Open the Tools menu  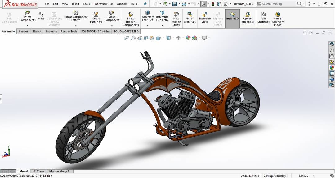tap(86, 4)
